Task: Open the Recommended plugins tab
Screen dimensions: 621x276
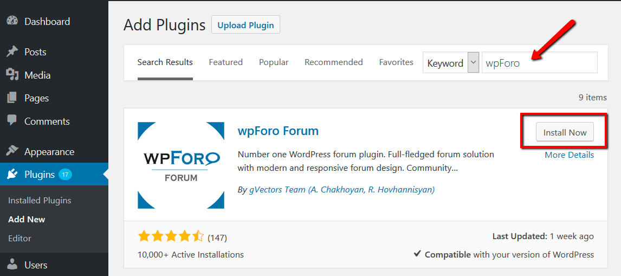Action: [x=333, y=62]
